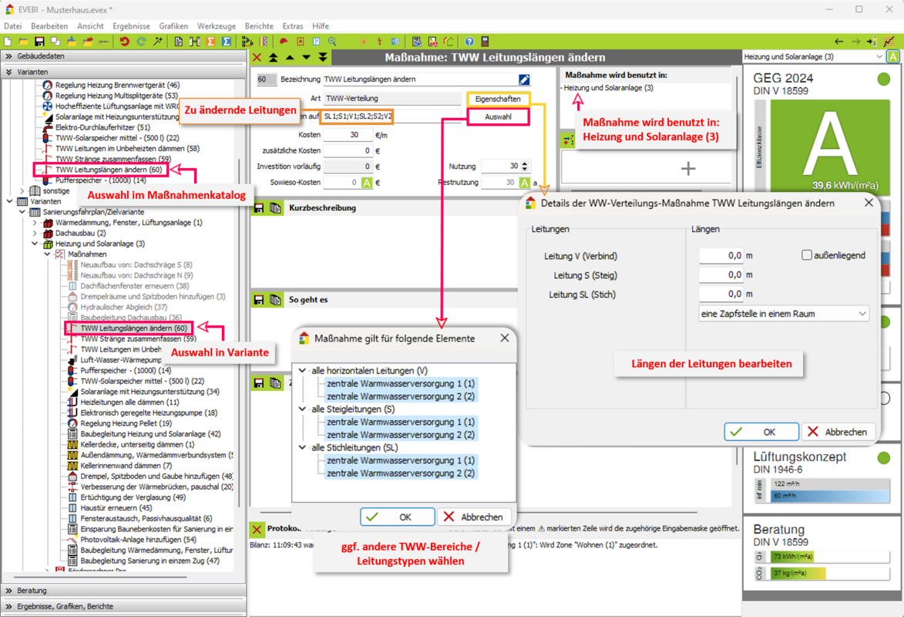Toggle the green A next to Sowieso-Kosten
Screen dimensions: 904x617
367,183
